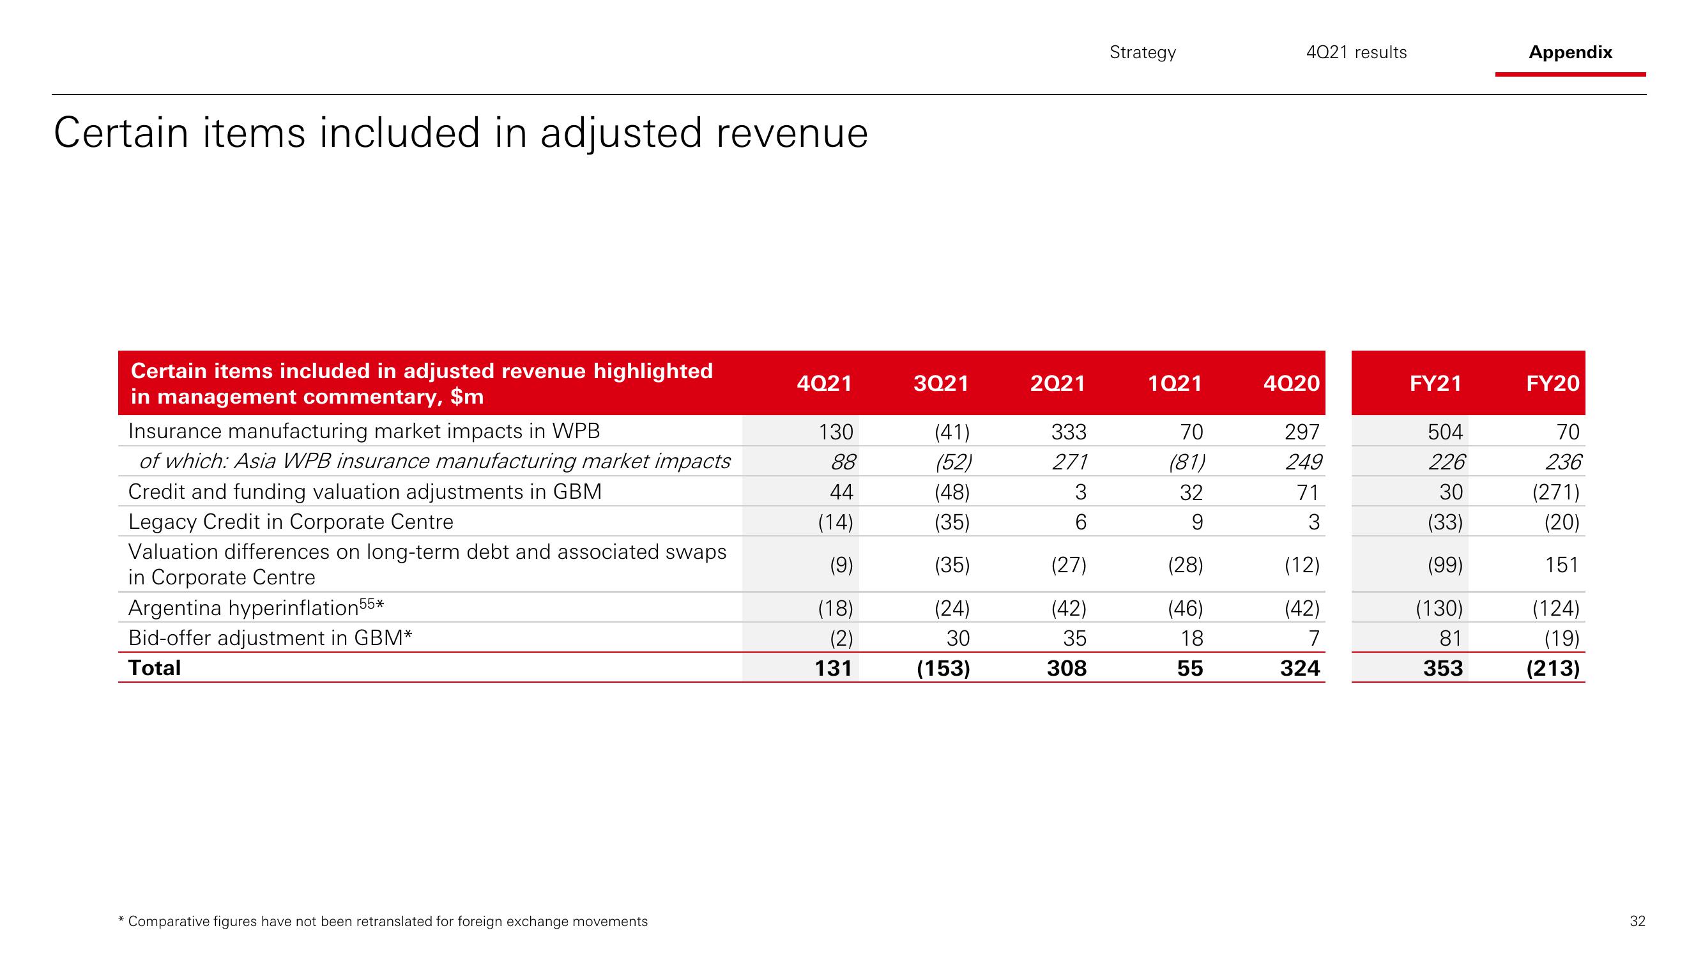
Task: Click the 4Q20 Asia WPB value 249
Action: click(x=1304, y=462)
